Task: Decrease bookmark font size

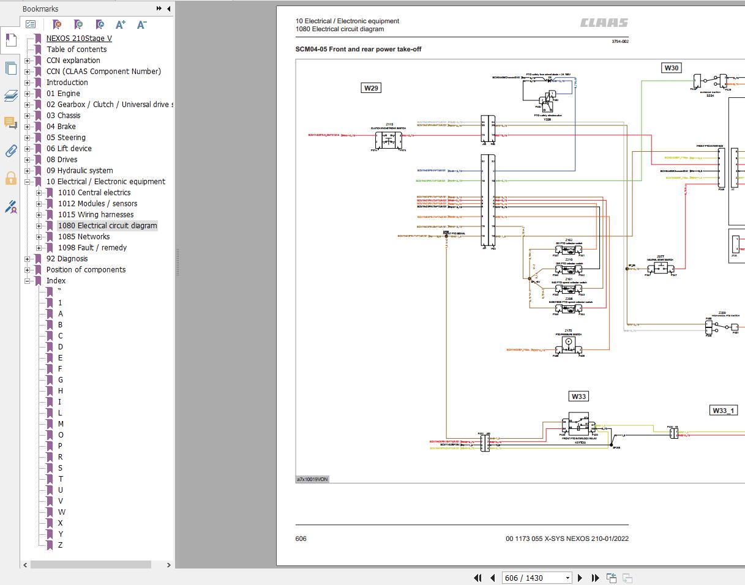Action: pos(141,24)
